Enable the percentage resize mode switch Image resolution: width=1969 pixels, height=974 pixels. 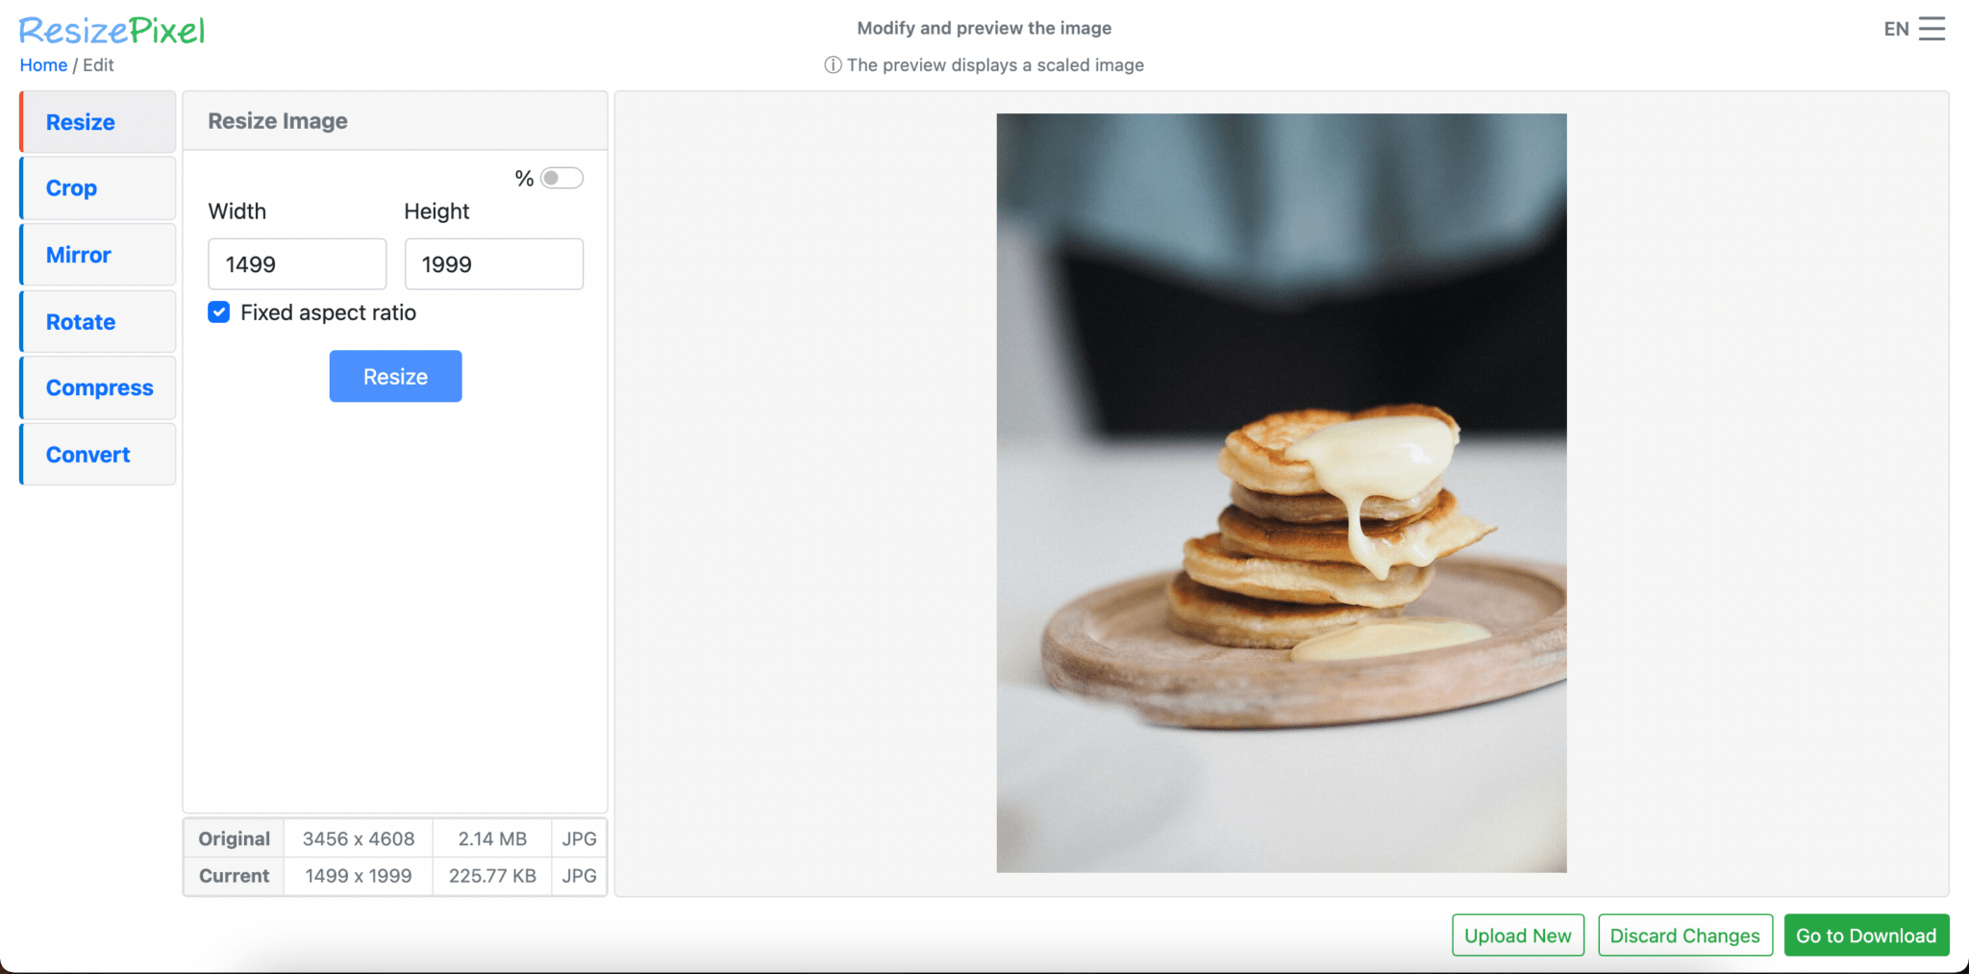pos(562,178)
